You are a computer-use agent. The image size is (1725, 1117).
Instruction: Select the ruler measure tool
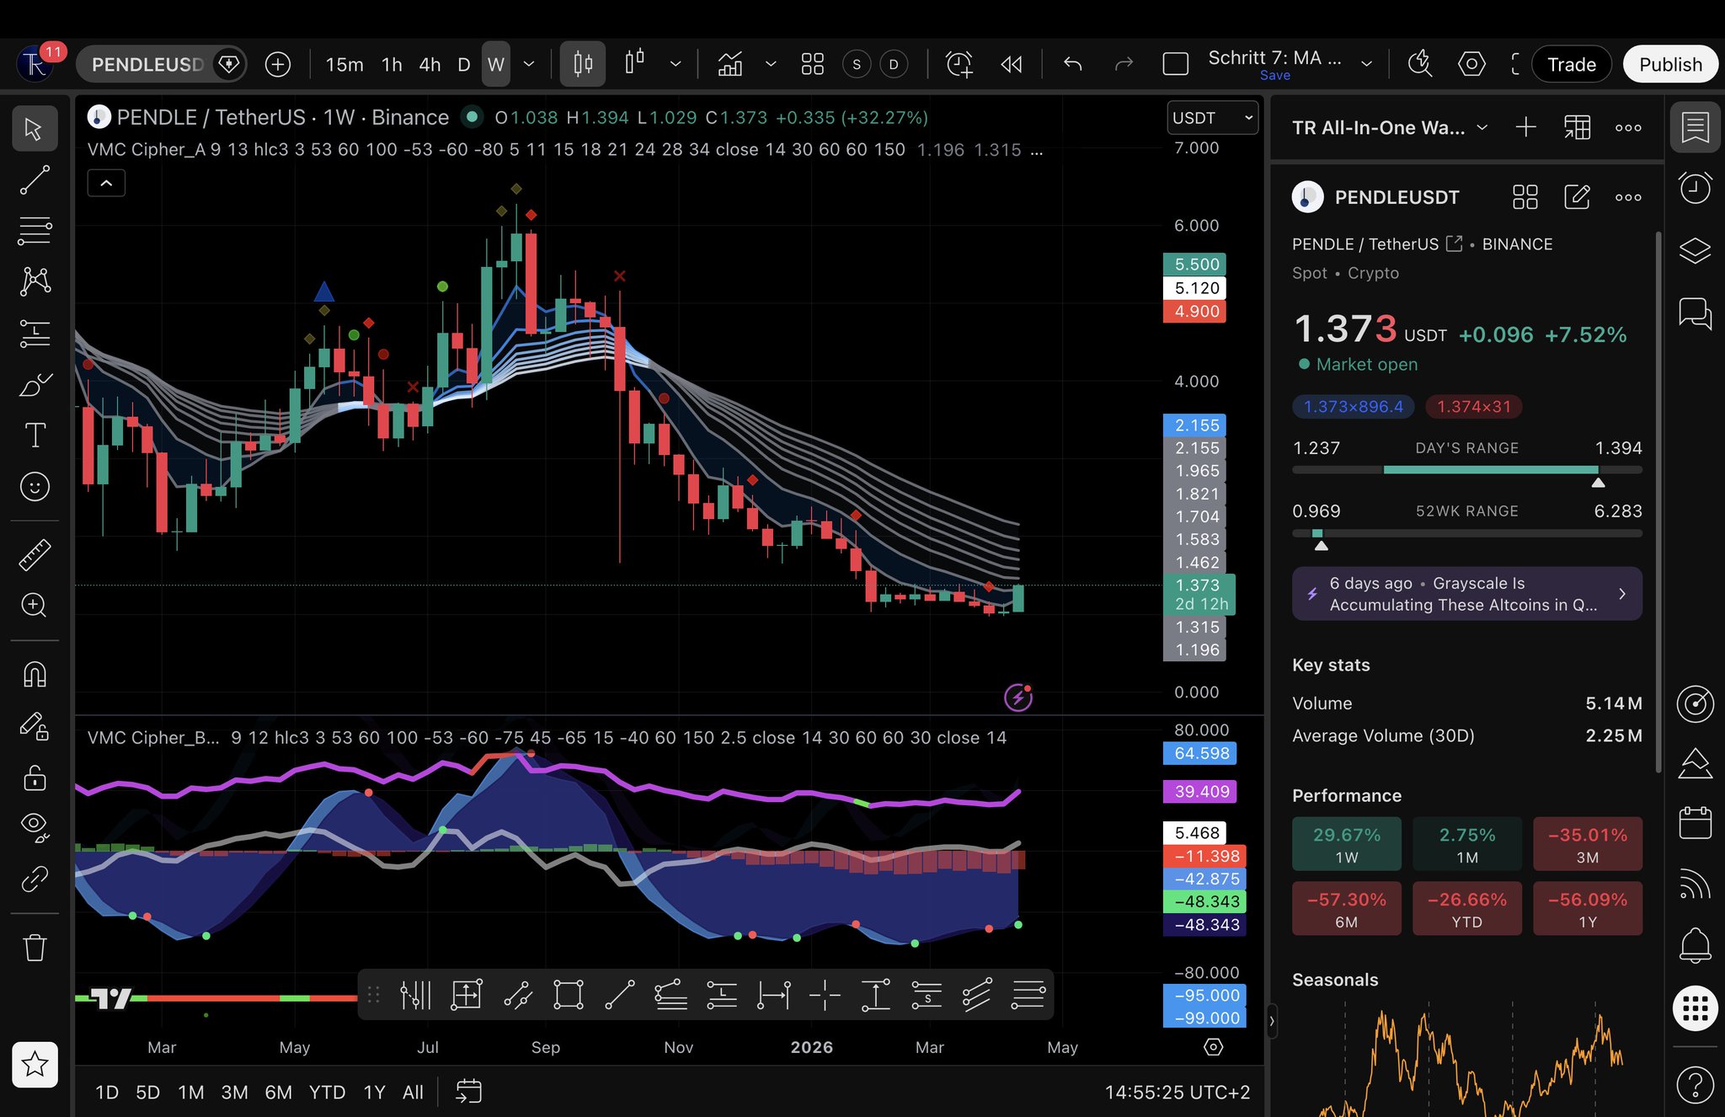(x=35, y=554)
